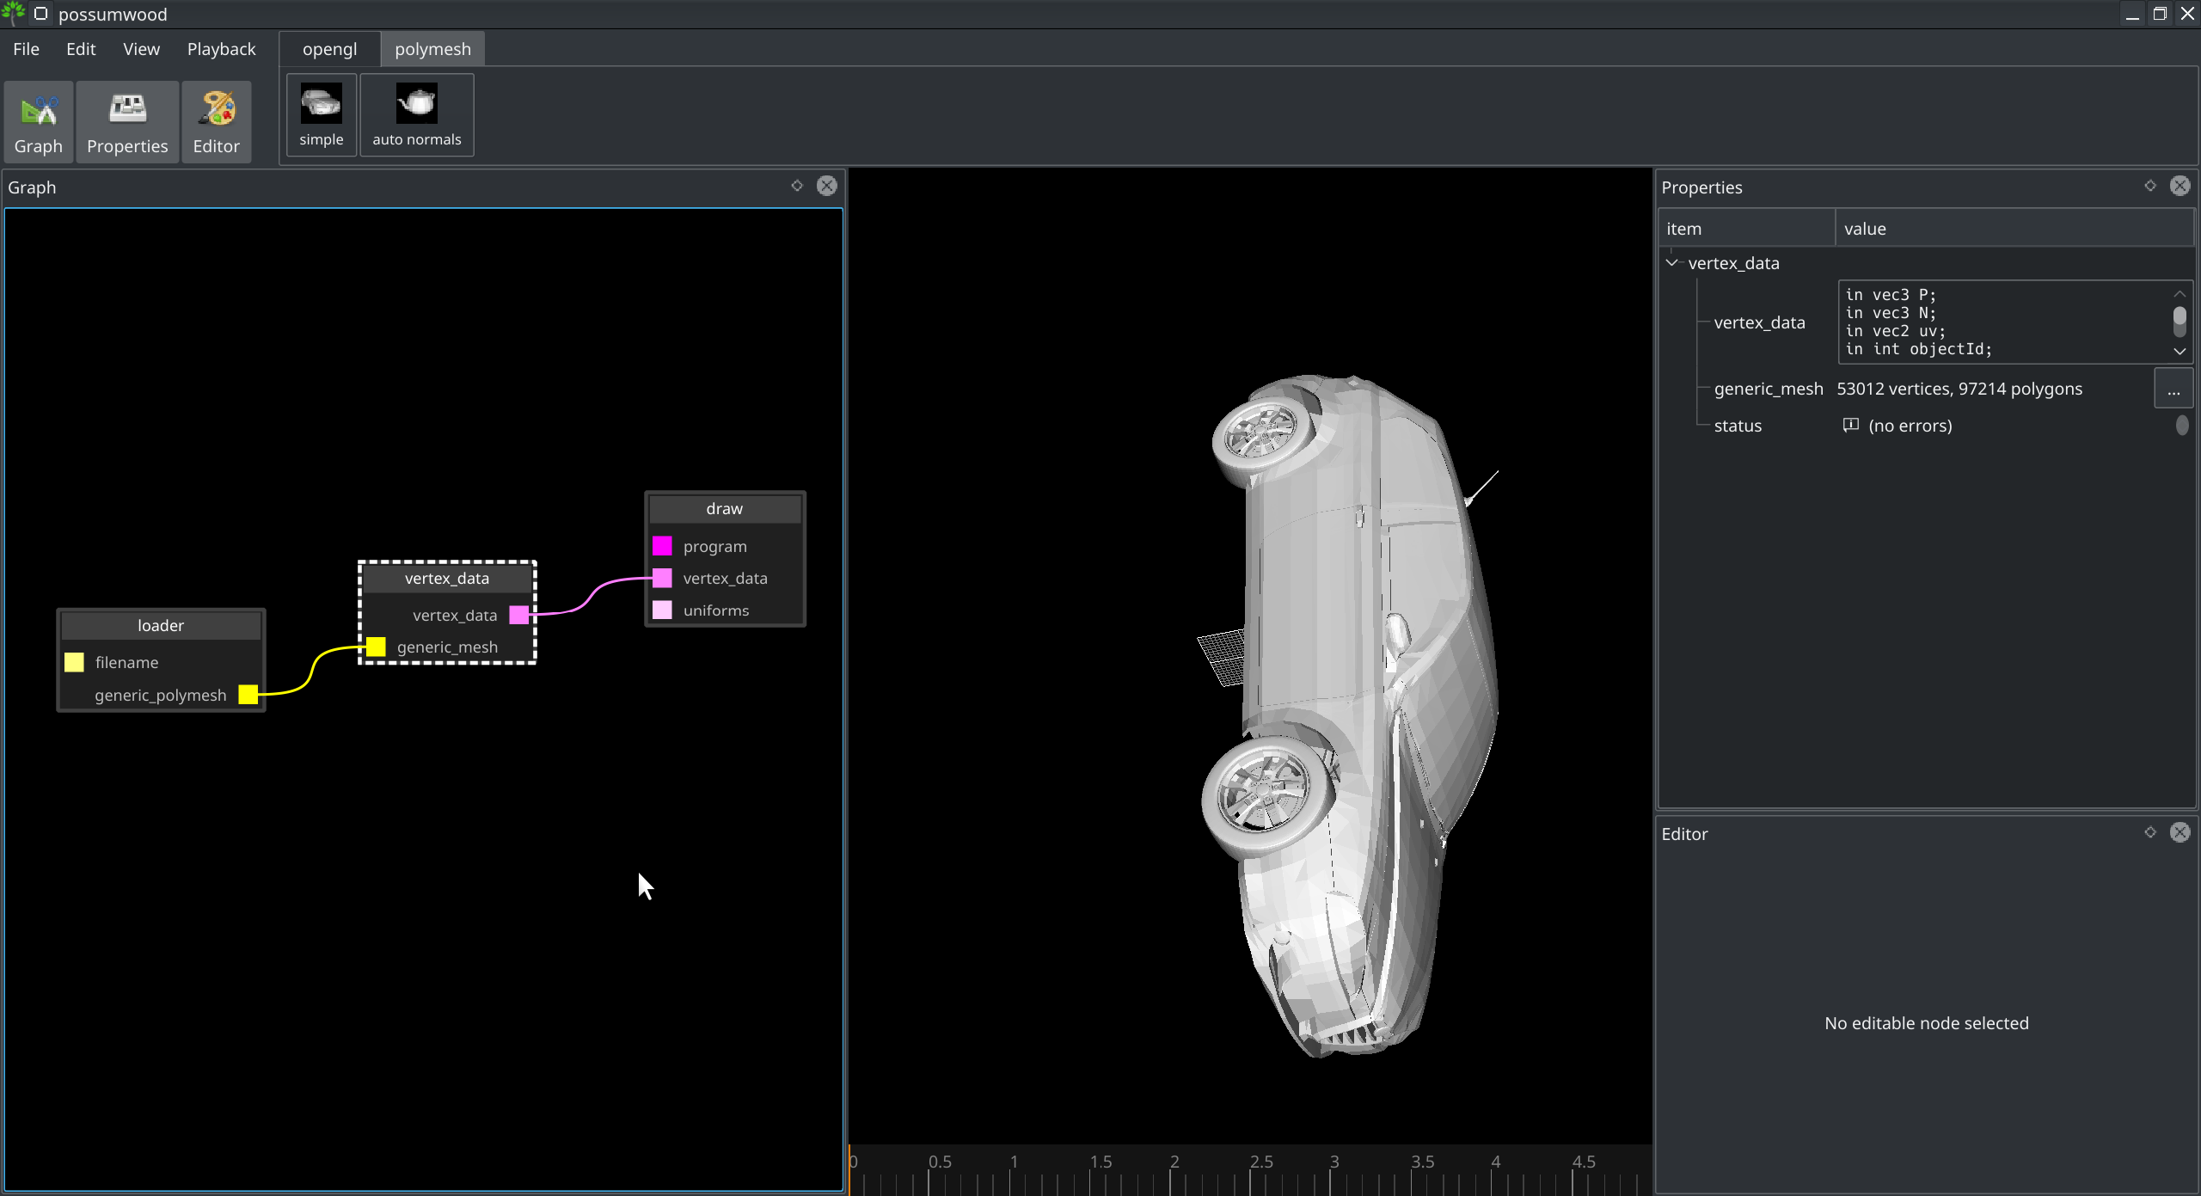
Task: Switch to the polymesh tab
Action: [432, 49]
